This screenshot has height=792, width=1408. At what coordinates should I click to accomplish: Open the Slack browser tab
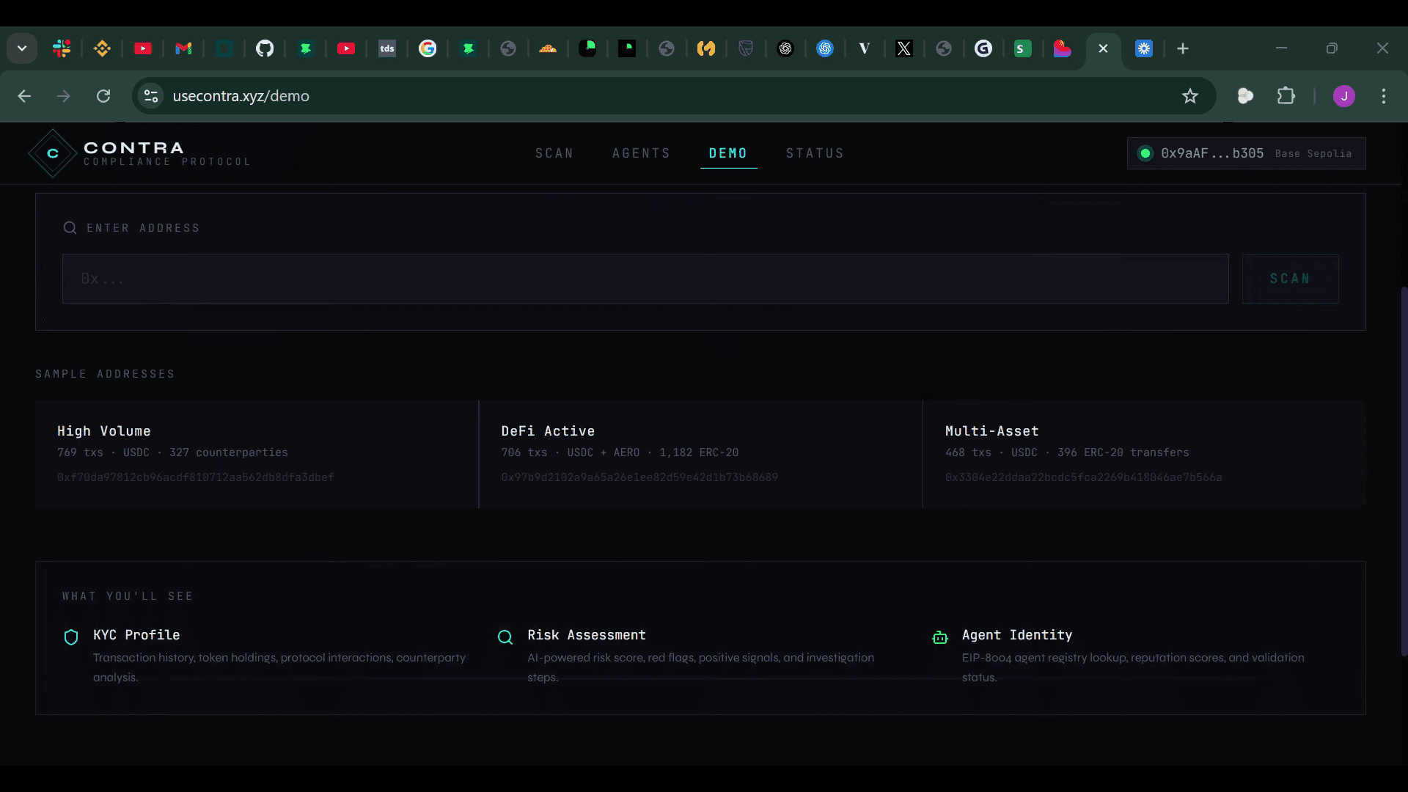pyautogui.click(x=62, y=48)
